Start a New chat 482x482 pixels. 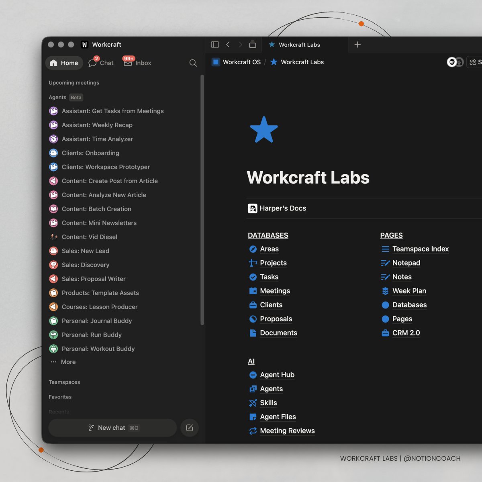pyautogui.click(x=112, y=428)
